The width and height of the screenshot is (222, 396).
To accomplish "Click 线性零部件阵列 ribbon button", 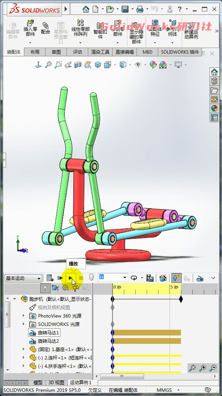I will (x=81, y=28).
